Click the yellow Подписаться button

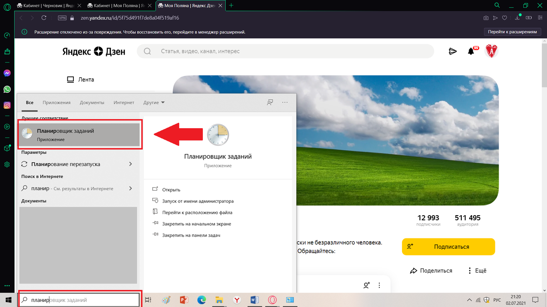click(x=448, y=247)
